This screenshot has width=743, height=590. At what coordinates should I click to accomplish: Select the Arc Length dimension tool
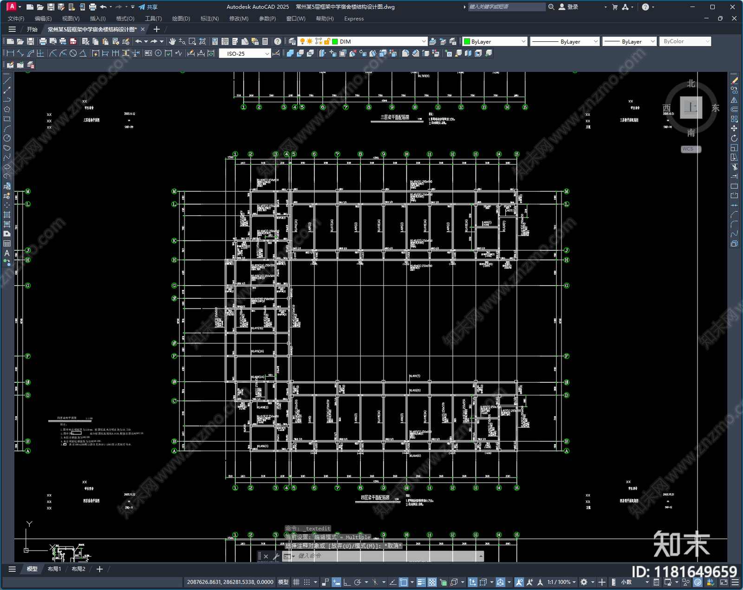[31, 53]
